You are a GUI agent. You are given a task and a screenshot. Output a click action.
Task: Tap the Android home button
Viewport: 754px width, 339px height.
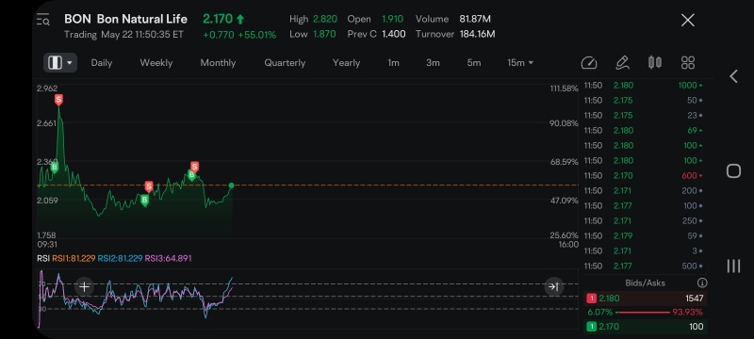coord(733,171)
